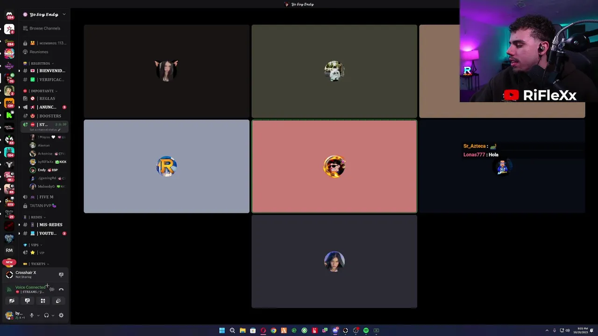Share your screen from voice panel
This screenshot has height=336, width=598.
tap(27, 301)
